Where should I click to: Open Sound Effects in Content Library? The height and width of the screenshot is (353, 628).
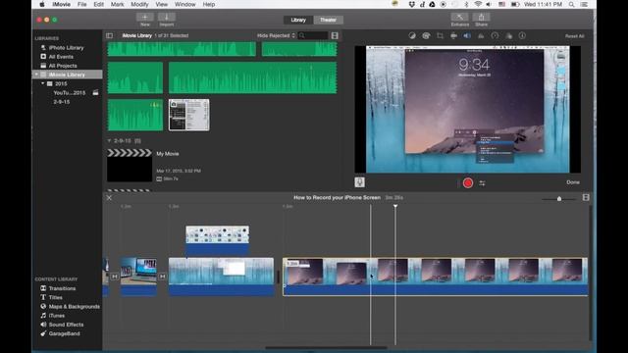[67, 325]
